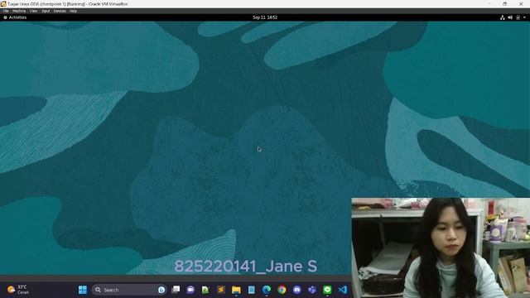This screenshot has height=298, width=530.
Task: Launch Google Chrome from the taskbar
Action: (282, 290)
